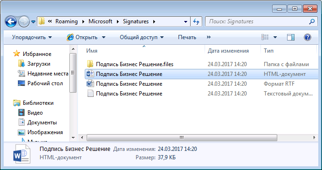Click the Видео film strip icon
The width and height of the screenshot is (322, 170).
[x=21, y=113]
